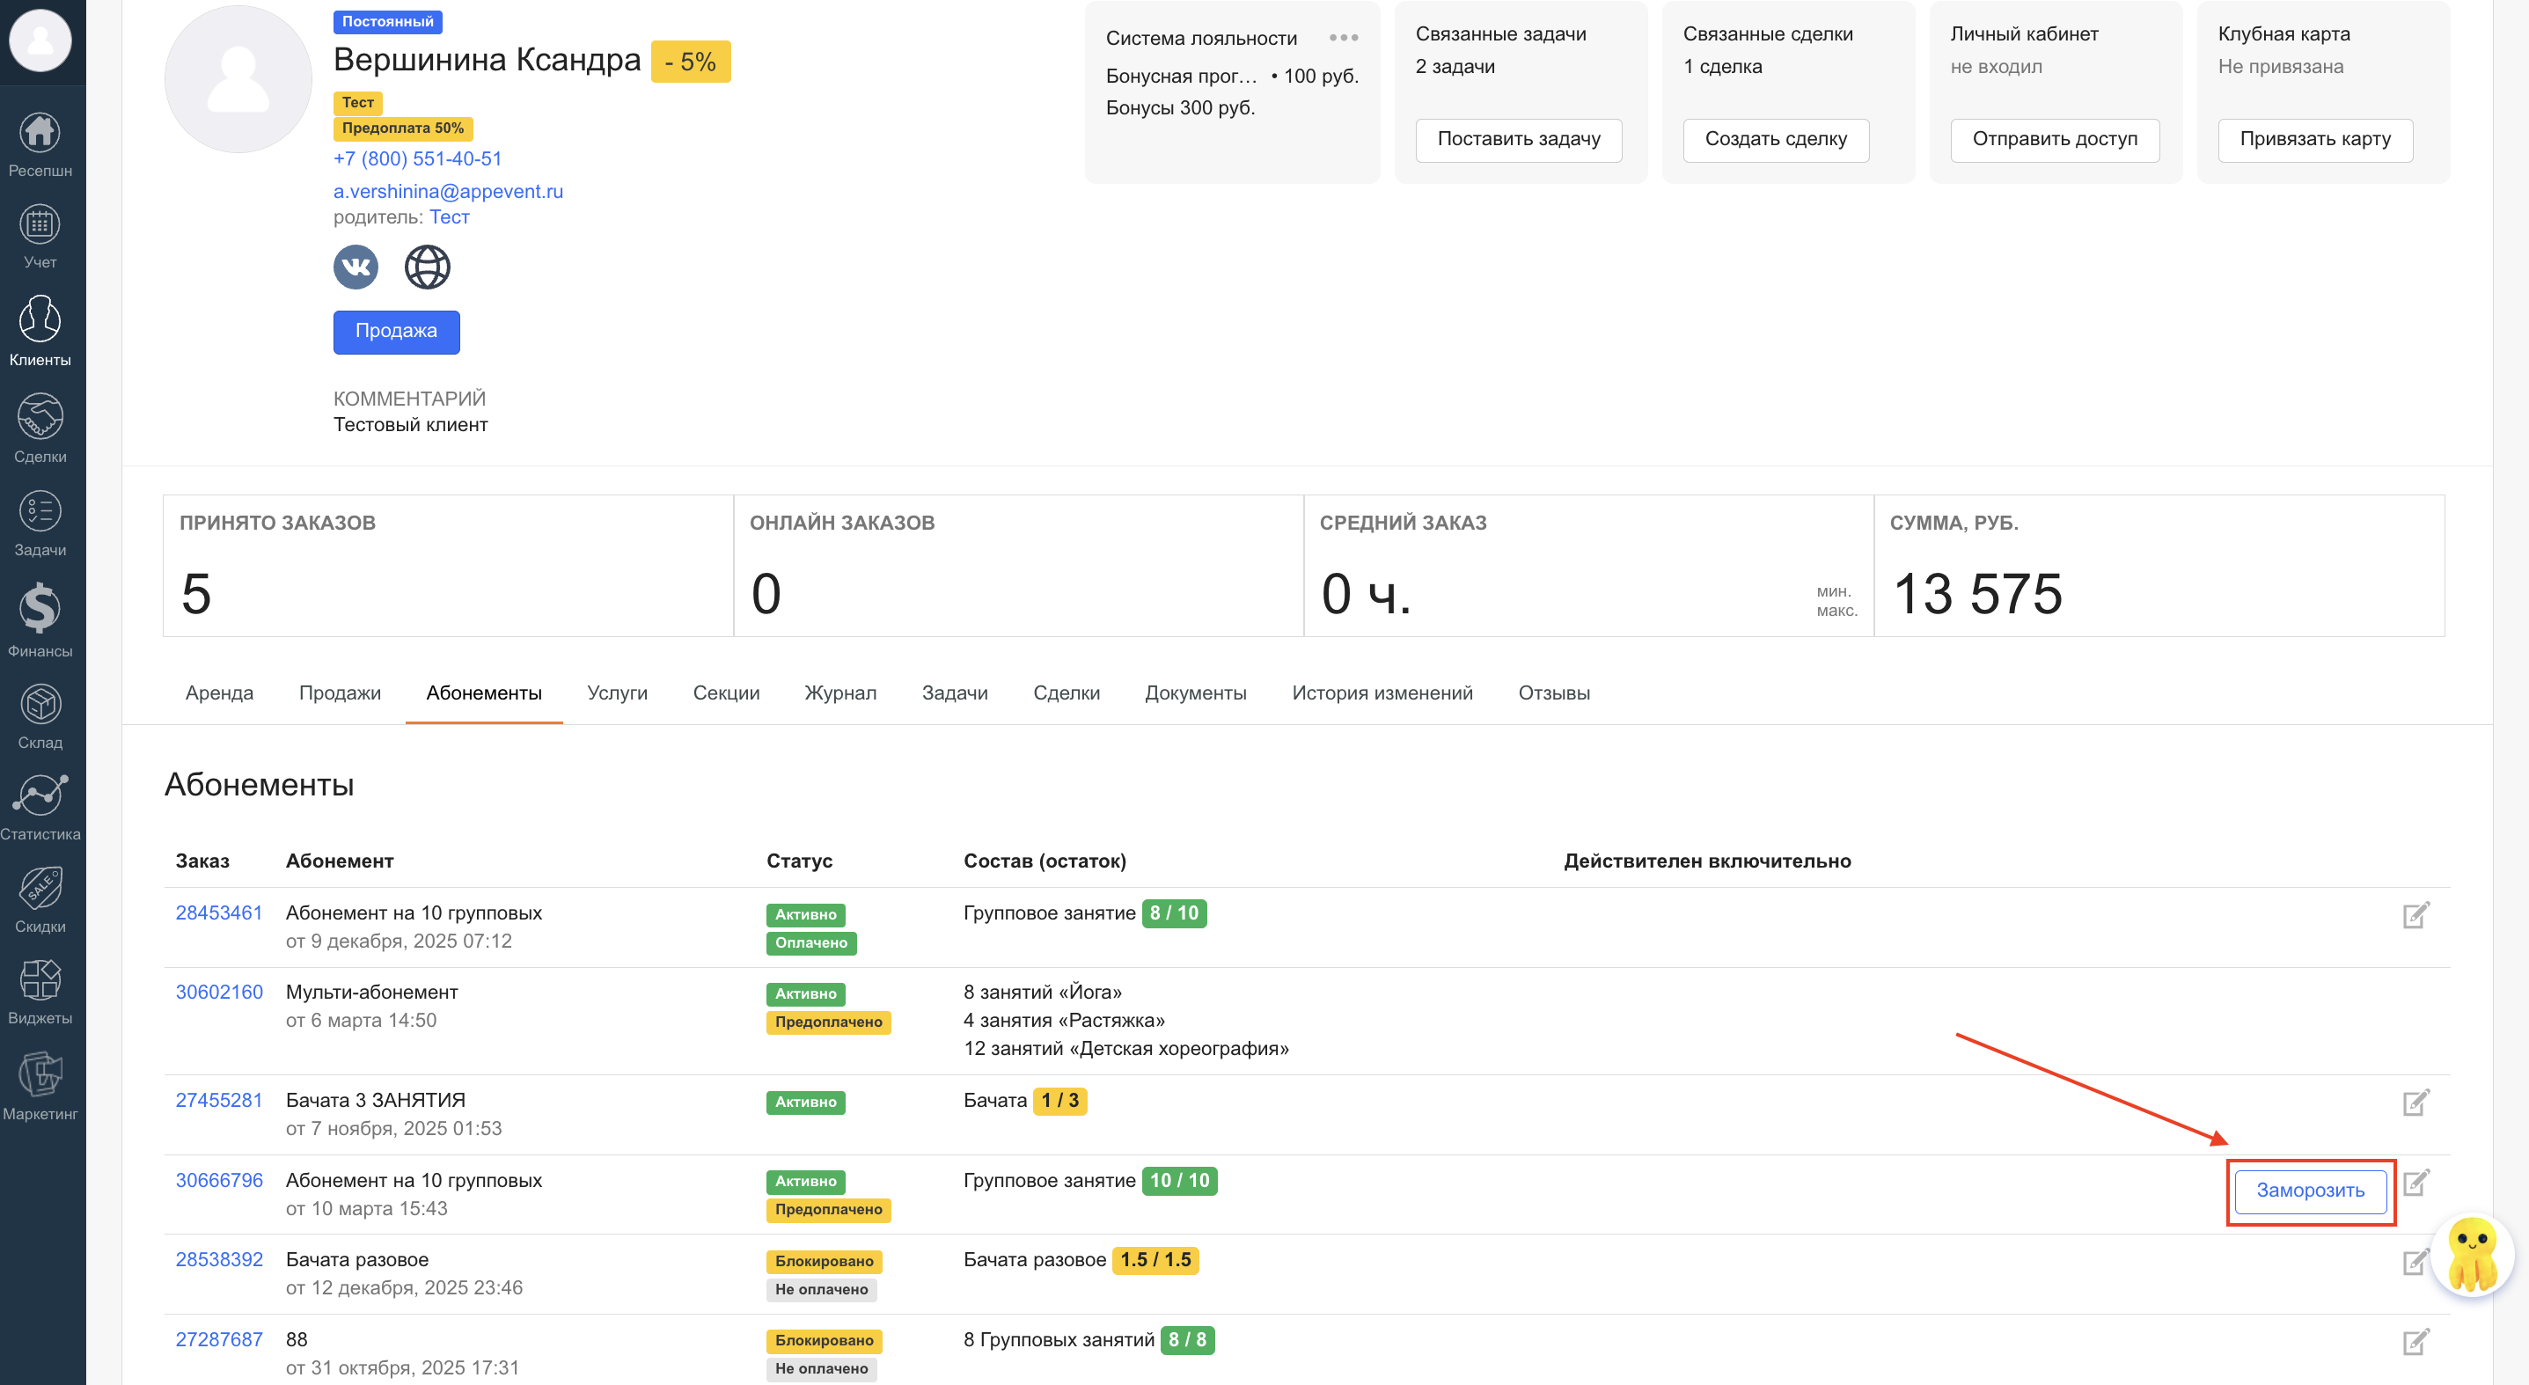Click Поставить задачу button
This screenshot has height=1385, width=2529.
coord(1518,139)
